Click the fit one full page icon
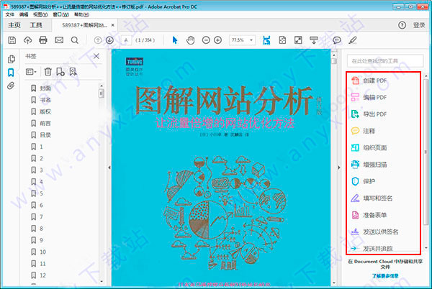The image size is (432, 289). [x=282, y=40]
